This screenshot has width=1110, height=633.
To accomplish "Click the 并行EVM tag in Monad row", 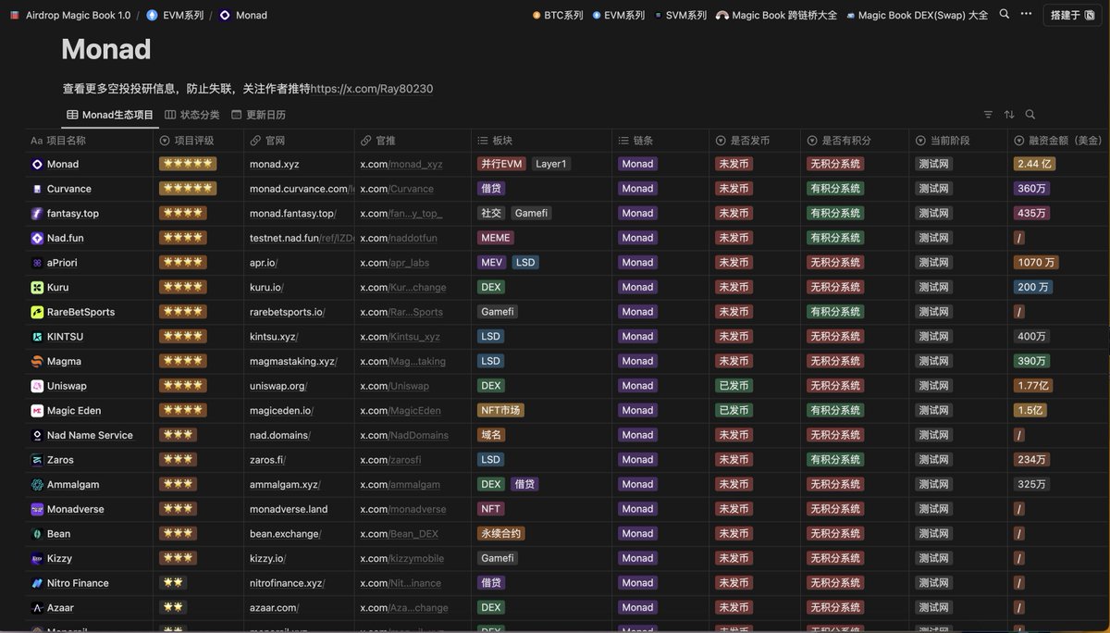I will [502, 164].
